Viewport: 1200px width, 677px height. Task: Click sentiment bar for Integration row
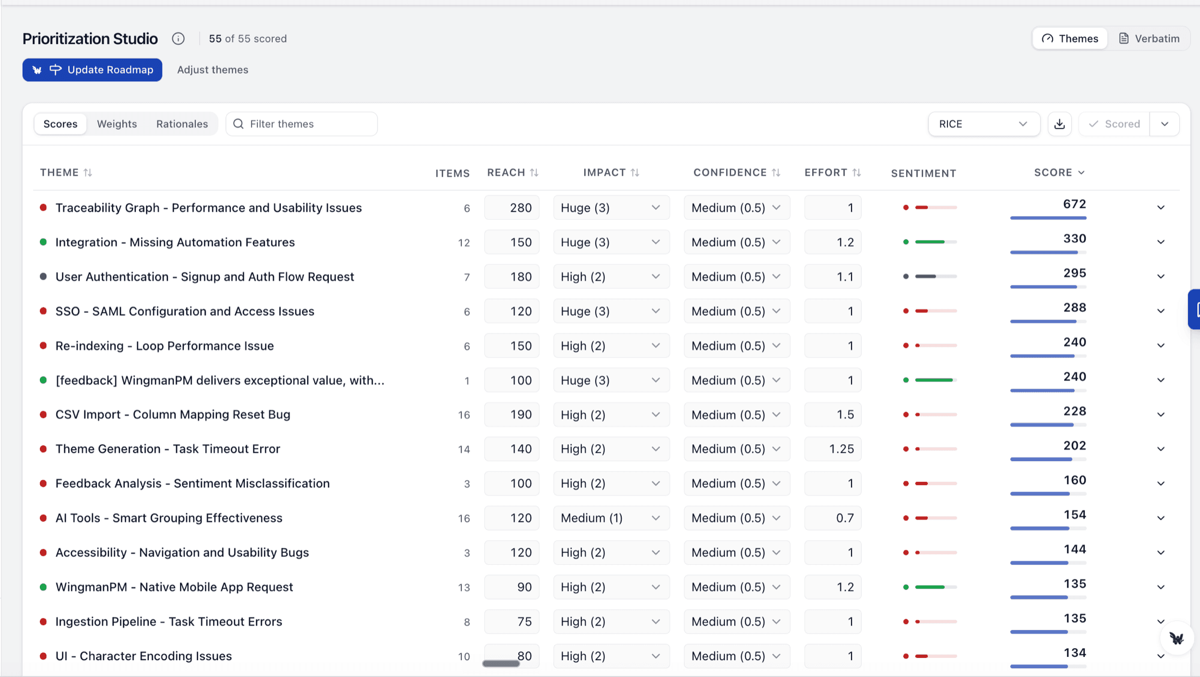tap(935, 242)
